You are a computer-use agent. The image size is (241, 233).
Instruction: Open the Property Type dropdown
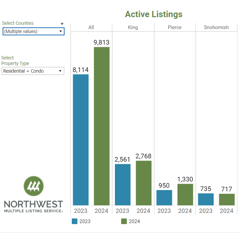[33, 71]
